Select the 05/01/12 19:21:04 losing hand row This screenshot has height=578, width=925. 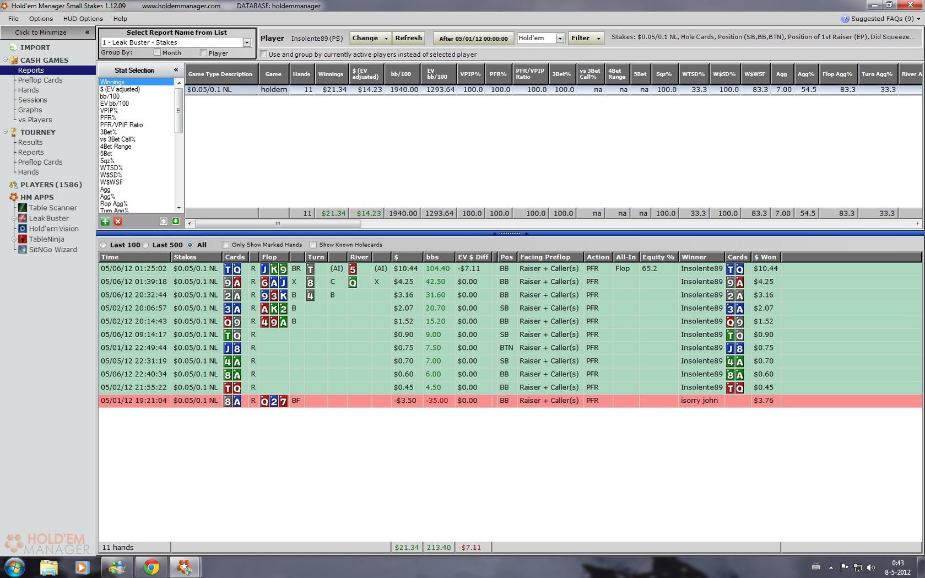coord(510,401)
